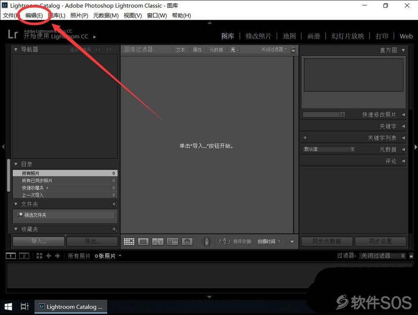Open the toolbar content dropdown arrow
Image resolution: width=418 pixels, height=315 pixels.
point(292,242)
